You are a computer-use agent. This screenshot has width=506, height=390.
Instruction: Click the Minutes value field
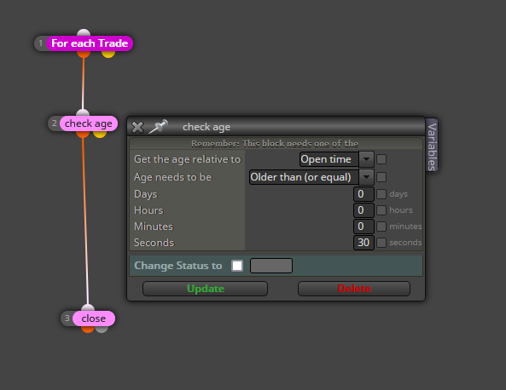click(x=364, y=226)
